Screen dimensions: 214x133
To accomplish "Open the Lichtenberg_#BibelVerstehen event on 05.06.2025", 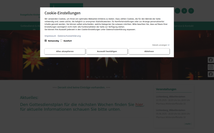I will pyautogui.click(x=170, y=110).
